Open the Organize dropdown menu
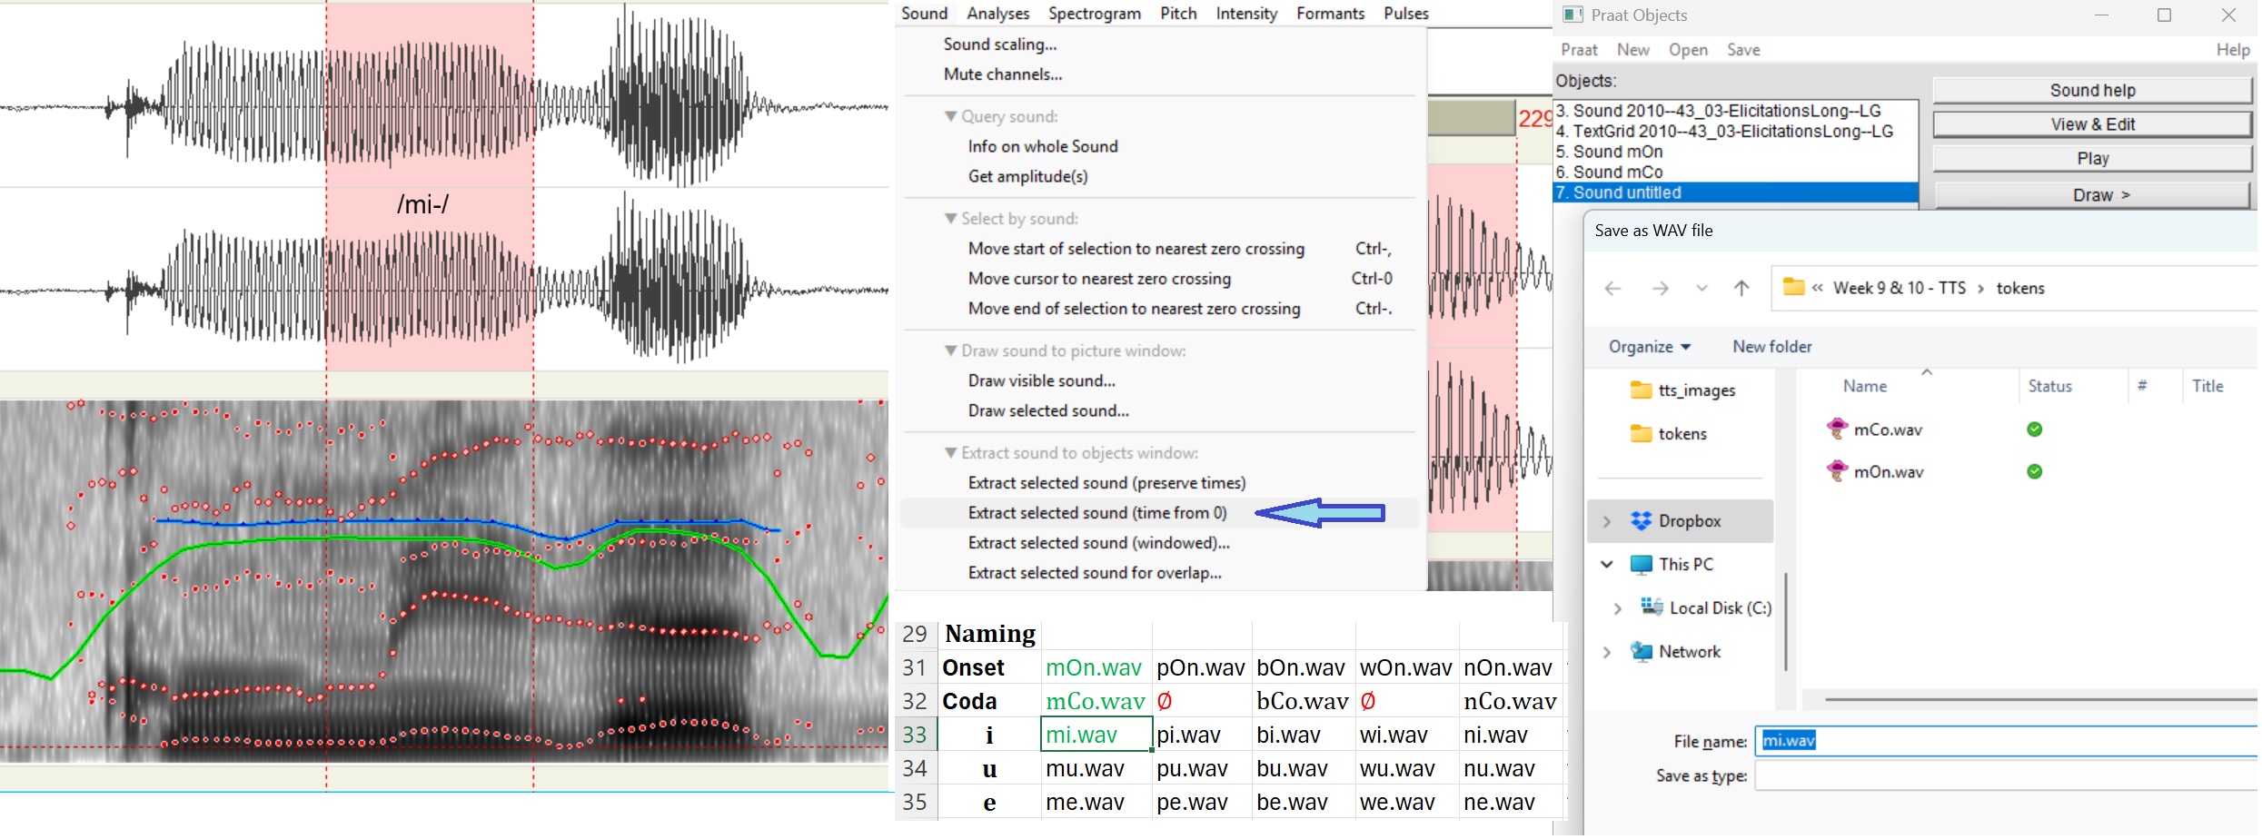Image resolution: width=2262 pixels, height=839 pixels. (1649, 347)
